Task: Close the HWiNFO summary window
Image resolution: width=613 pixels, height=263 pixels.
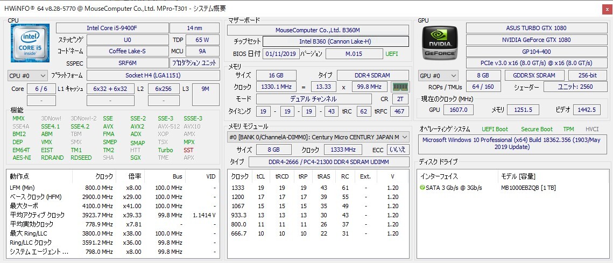Action: coord(607,8)
